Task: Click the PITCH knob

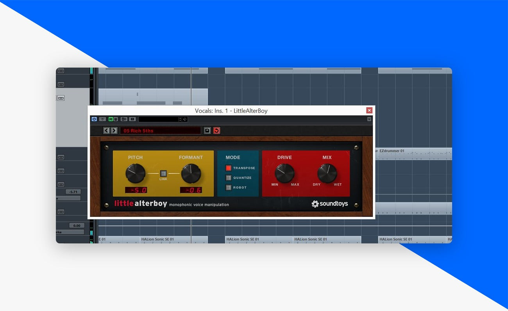Action: click(135, 173)
